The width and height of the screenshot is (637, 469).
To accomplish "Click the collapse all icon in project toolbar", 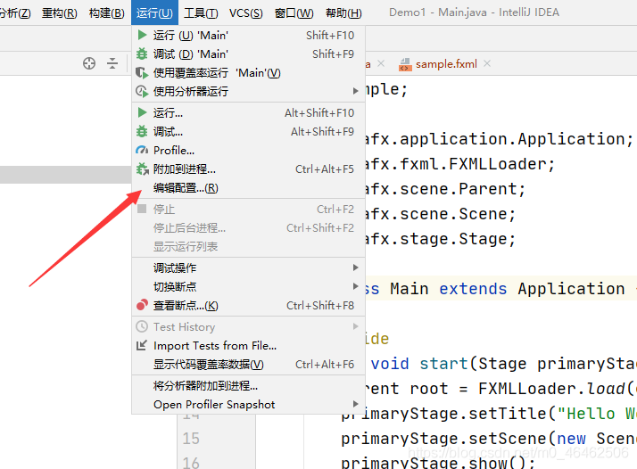I will pos(112,63).
